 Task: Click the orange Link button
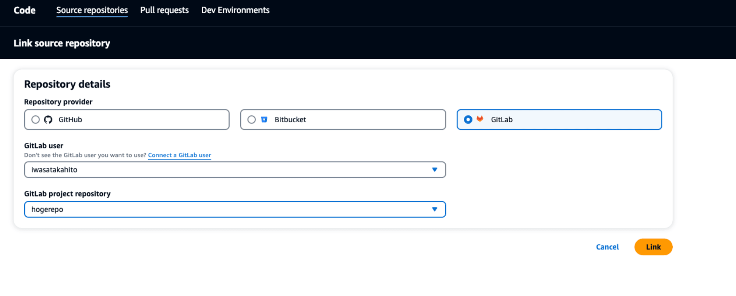pyautogui.click(x=654, y=247)
